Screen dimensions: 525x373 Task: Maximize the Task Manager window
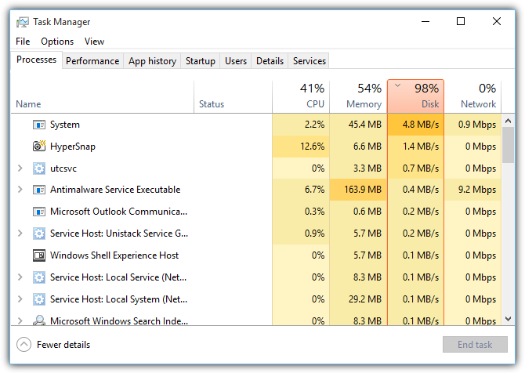(461, 22)
